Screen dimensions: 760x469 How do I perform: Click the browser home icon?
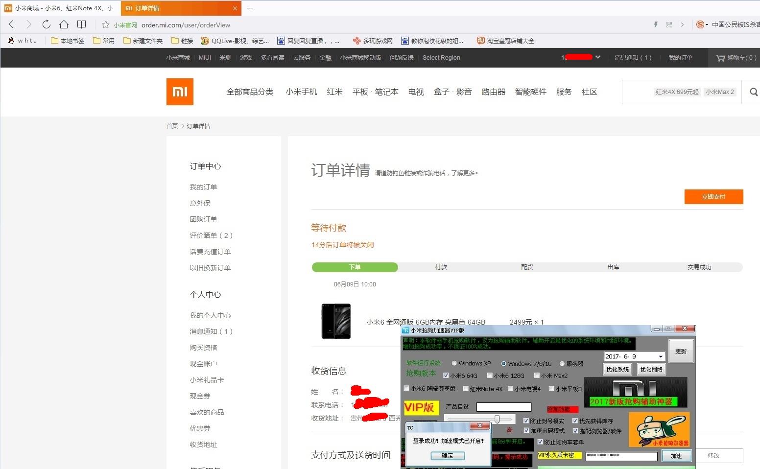click(64, 24)
